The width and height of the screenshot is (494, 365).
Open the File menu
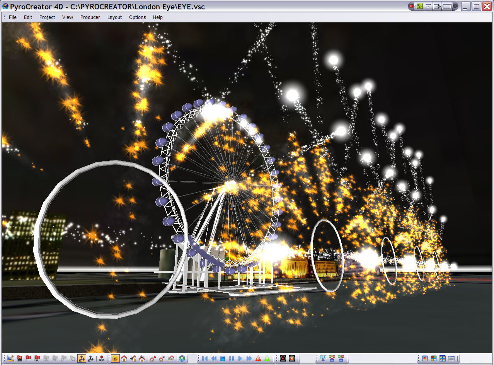[x=13, y=17]
